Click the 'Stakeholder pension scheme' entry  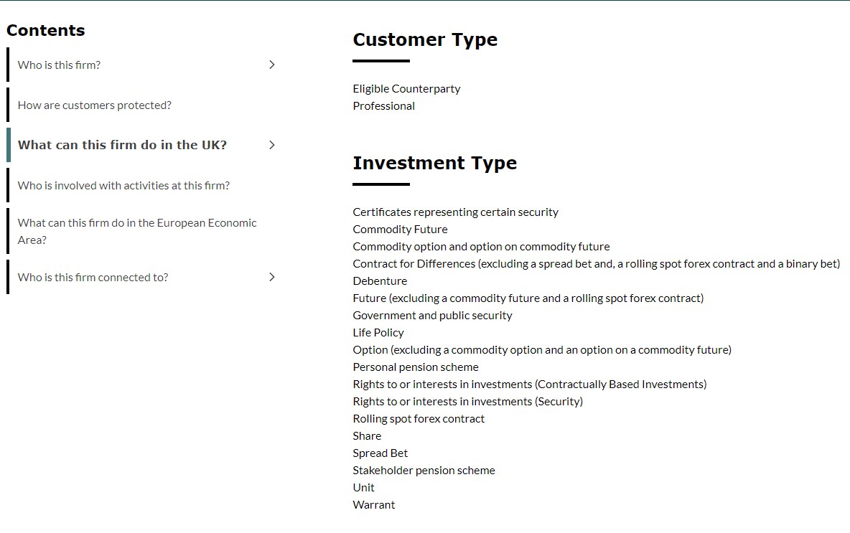pyautogui.click(x=424, y=471)
